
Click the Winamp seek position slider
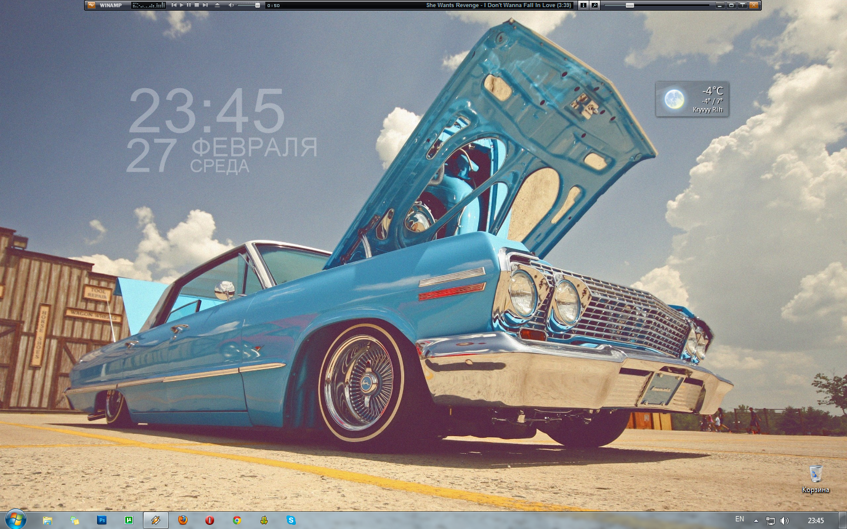(x=657, y=5)
